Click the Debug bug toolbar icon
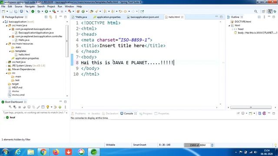Viewport: 278px width, 156px height. click(x=39, y=12)
